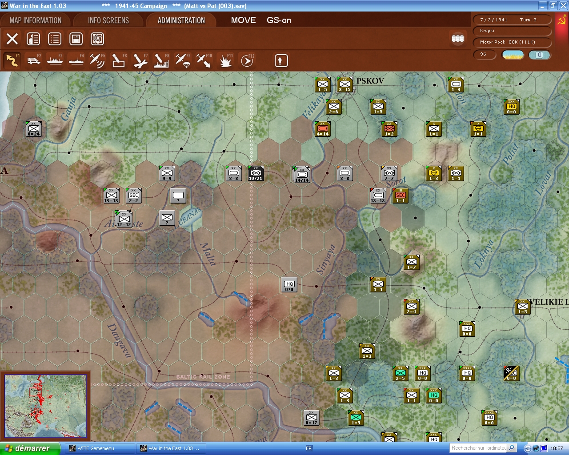Click the Baltic Rail Zone label
This screenshot has height=455, width=569.
tap(203, 377)
